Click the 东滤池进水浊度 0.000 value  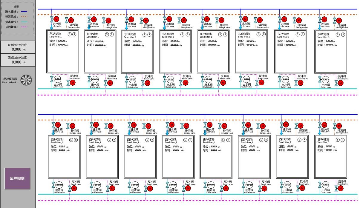pos(16,50)
